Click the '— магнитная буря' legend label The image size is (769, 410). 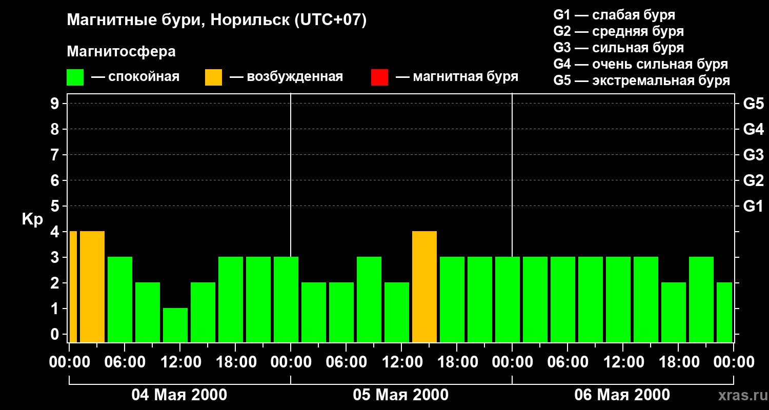click(x=457, y=77)
